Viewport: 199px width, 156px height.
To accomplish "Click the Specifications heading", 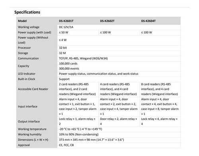I will [27, 12].
